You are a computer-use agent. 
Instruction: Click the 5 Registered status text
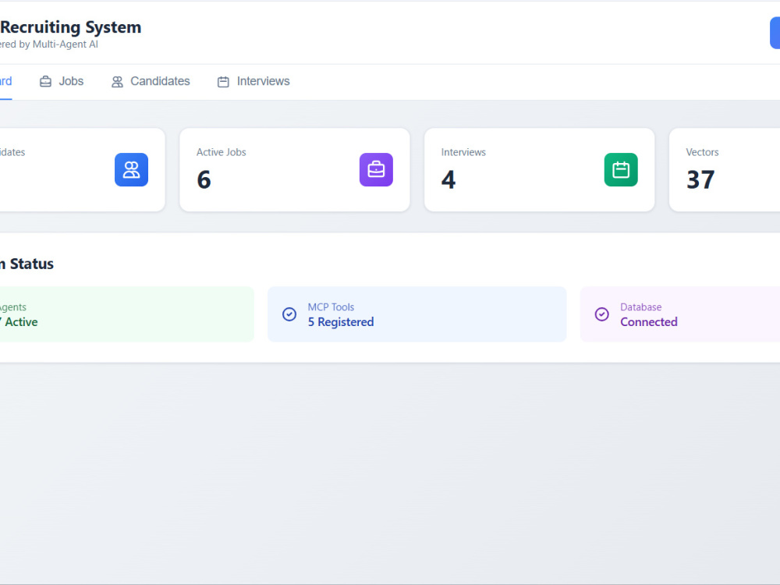[341, 322]
